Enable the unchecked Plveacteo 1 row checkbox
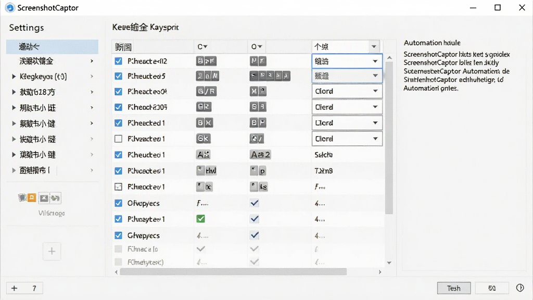Screen dimensions: 533x300 click(x=118, y=139)
